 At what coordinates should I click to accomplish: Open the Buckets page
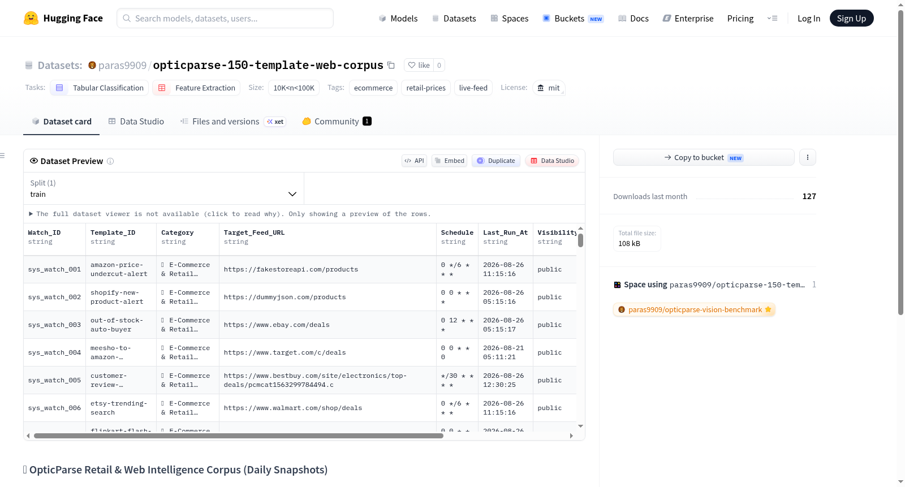(573, 18)
